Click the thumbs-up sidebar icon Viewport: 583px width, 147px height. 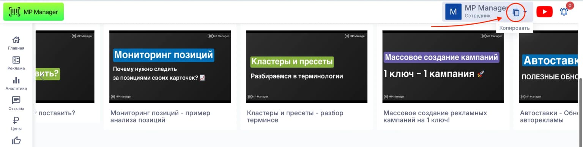point(16,141)
